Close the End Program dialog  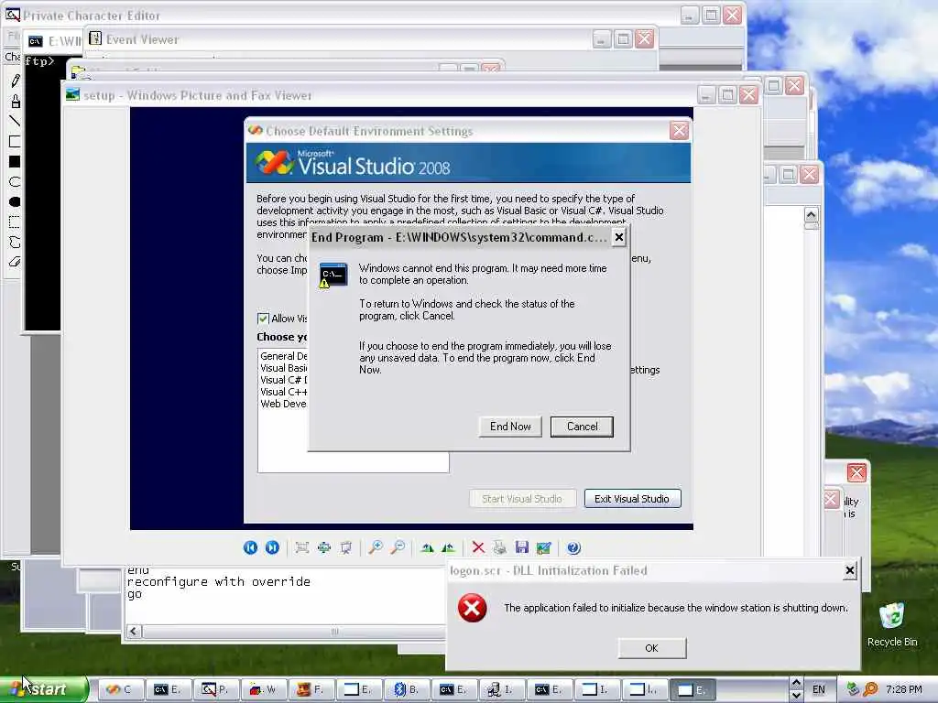click(x=619, y=237)
